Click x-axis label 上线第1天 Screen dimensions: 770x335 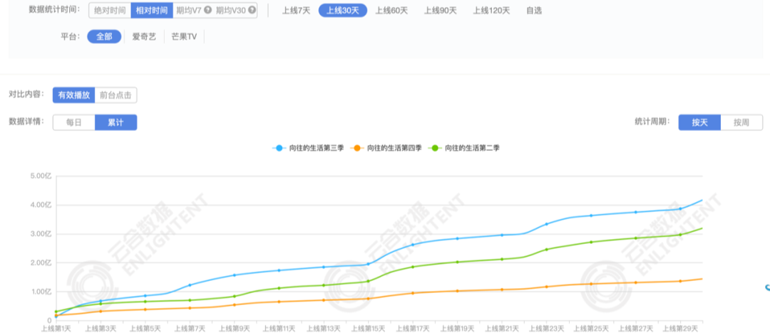click(56, 328)
